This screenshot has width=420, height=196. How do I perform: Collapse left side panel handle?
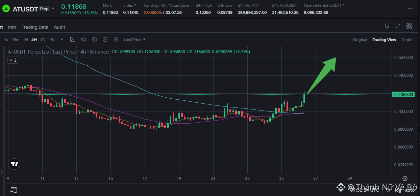[x=3, y=172]
